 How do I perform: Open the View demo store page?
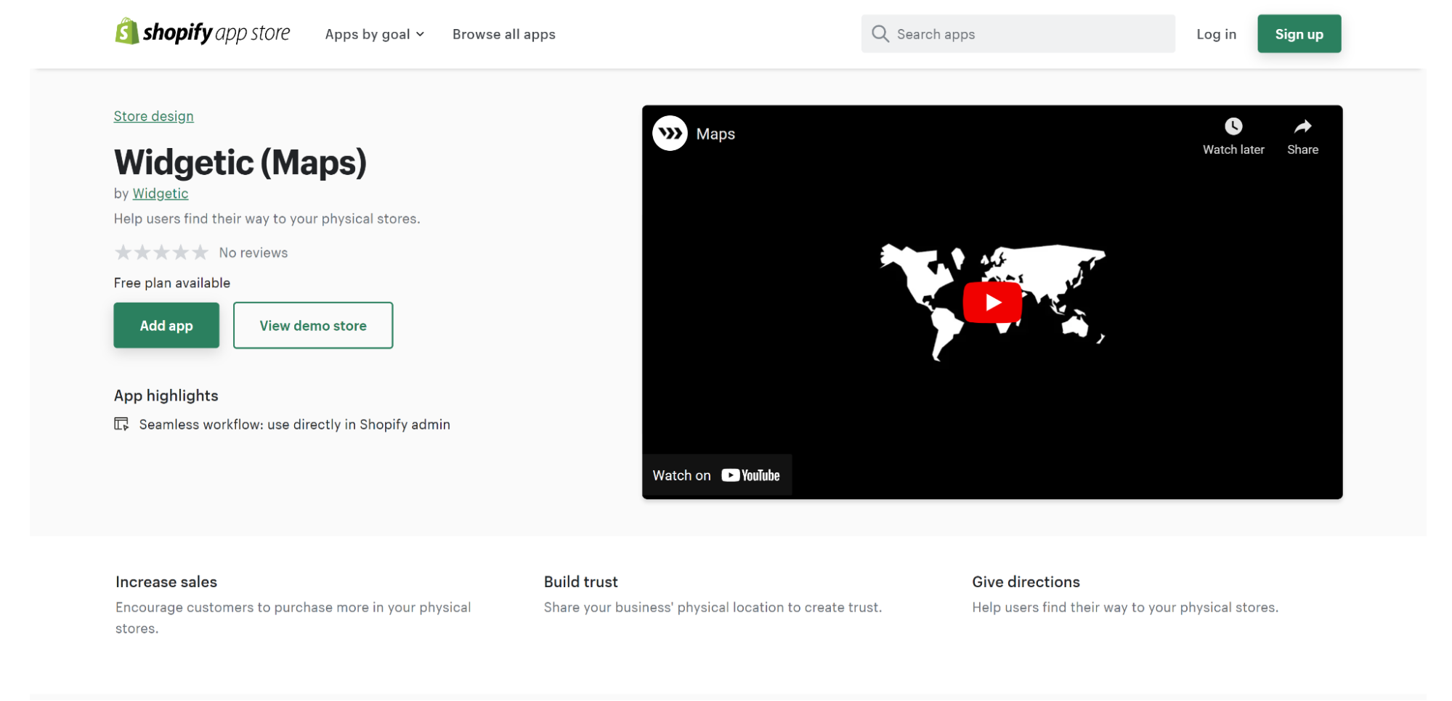tap(312, 325)
